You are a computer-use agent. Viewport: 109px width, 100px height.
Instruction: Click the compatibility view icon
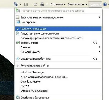click(18, 33)
